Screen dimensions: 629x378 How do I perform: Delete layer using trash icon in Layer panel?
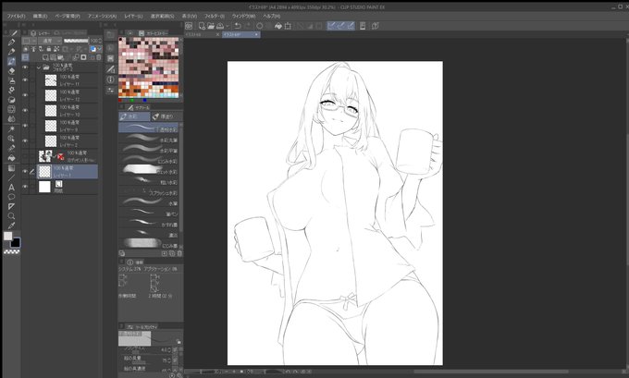[99, 57]
